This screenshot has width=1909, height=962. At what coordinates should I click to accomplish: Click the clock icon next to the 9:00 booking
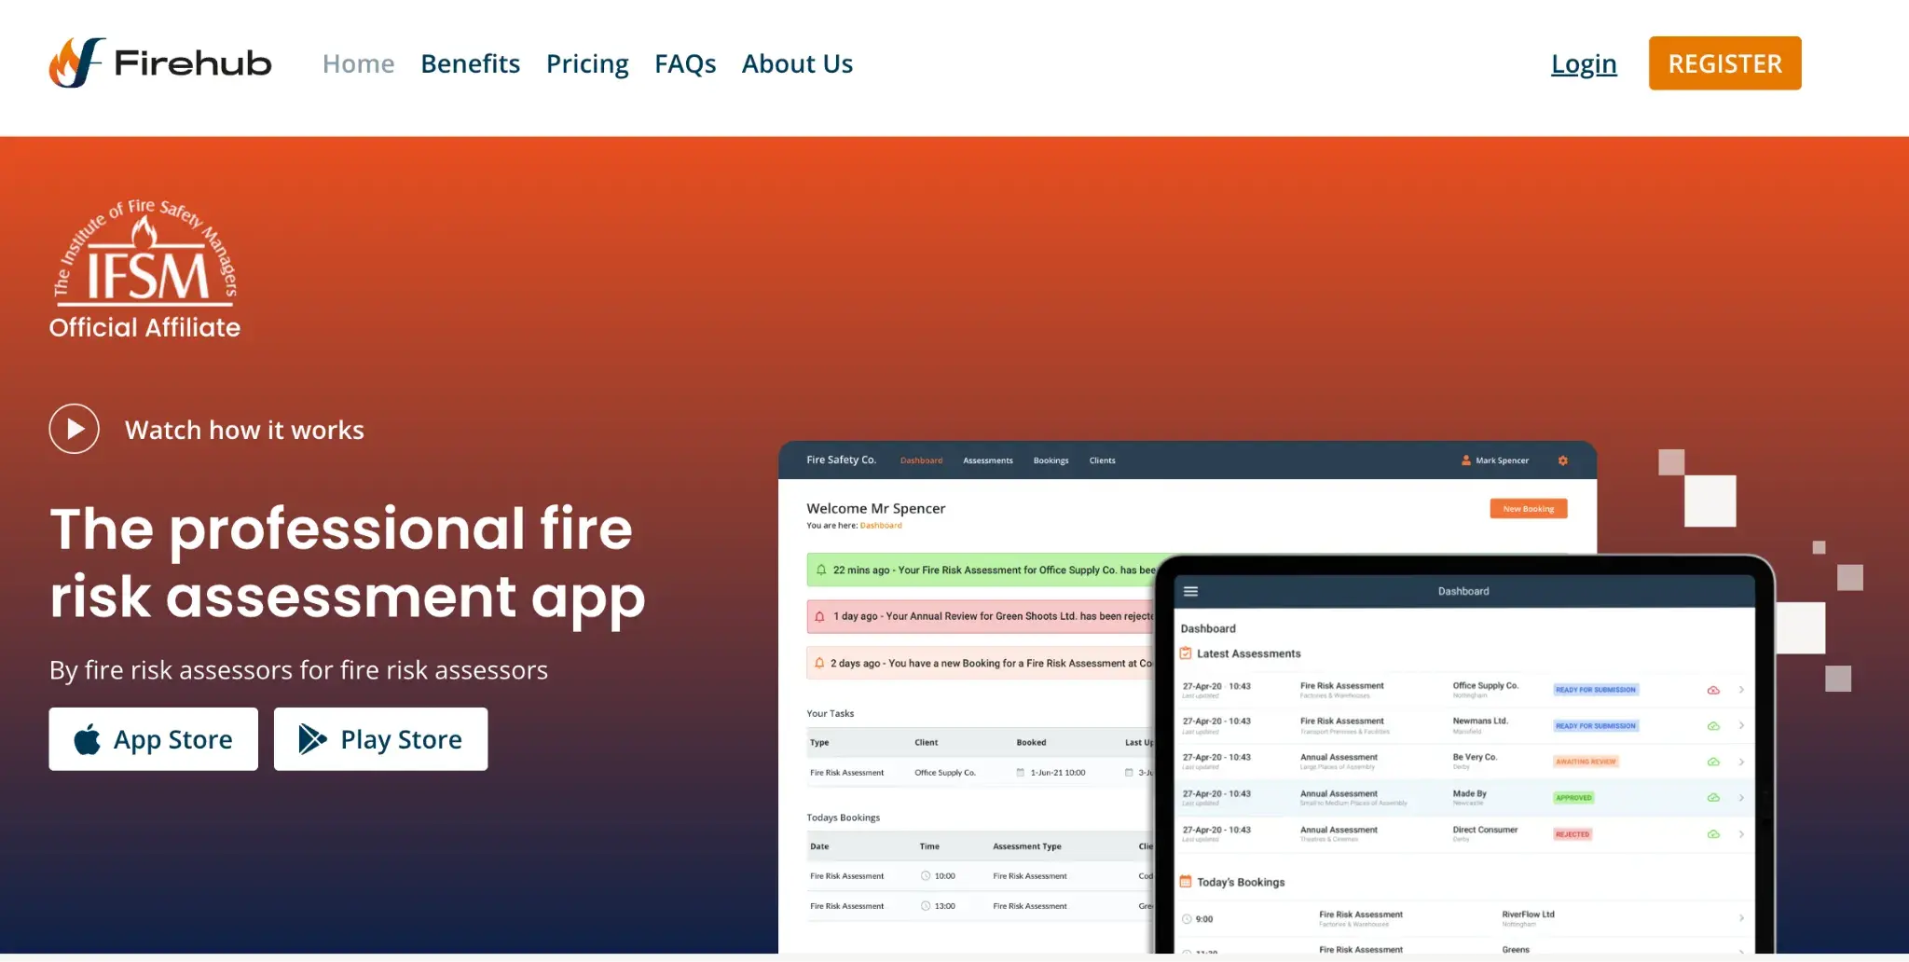(1188, 918)
